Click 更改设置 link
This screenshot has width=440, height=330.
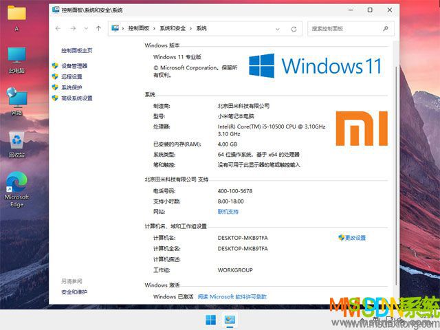[x=355, y=238]
